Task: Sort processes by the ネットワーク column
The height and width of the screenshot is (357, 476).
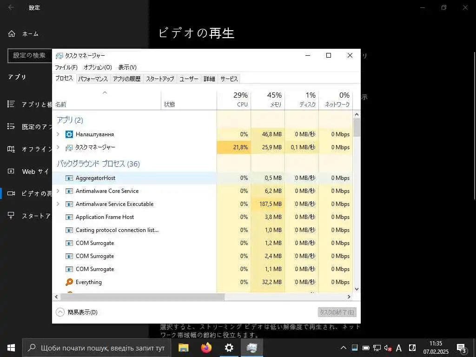Action: [336, 99]
